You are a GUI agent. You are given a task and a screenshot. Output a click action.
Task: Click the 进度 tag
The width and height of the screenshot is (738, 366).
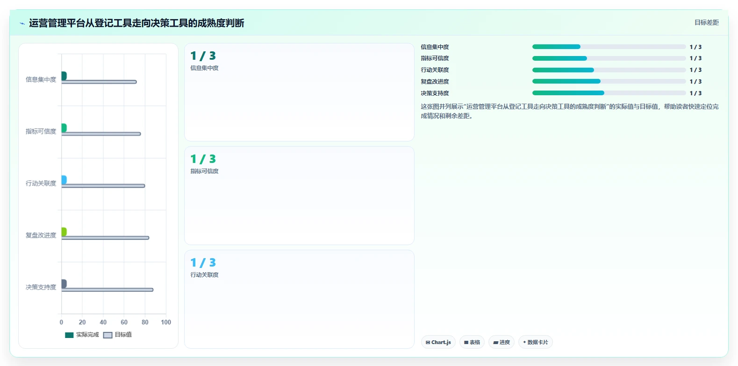pos(501,342)
